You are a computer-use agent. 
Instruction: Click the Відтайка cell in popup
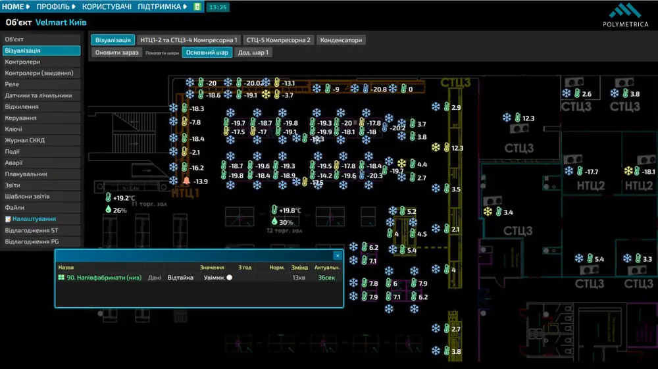180,278
